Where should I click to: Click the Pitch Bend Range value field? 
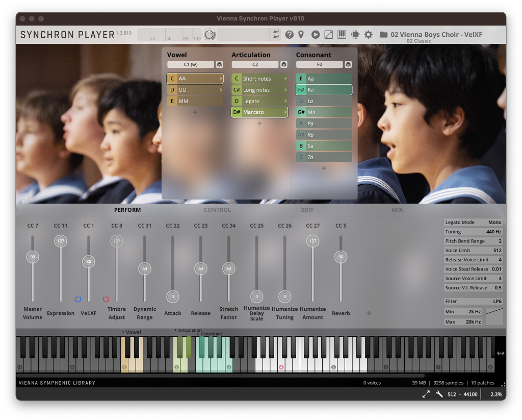click(473, 241)
